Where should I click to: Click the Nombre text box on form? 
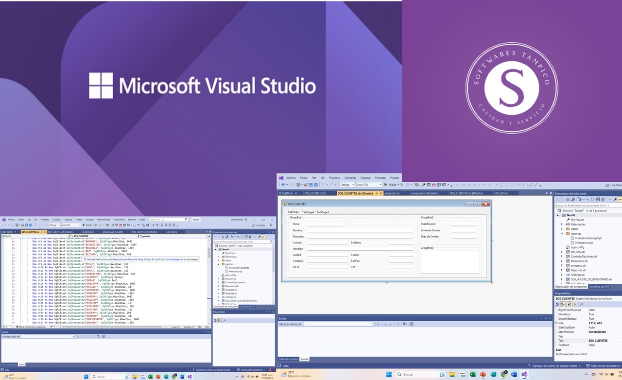tap(360, 230)
